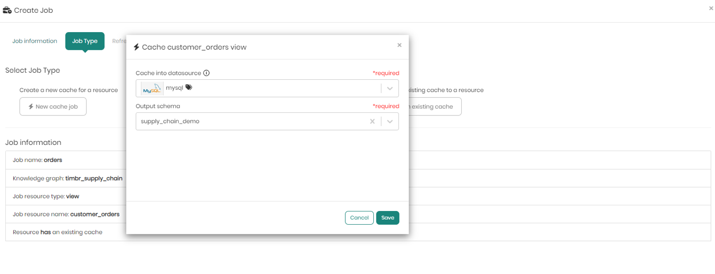The height and width of the screenshot is (274, 715).
Task: Open the partially hidden Refresh tab
Action: (119, 41)
